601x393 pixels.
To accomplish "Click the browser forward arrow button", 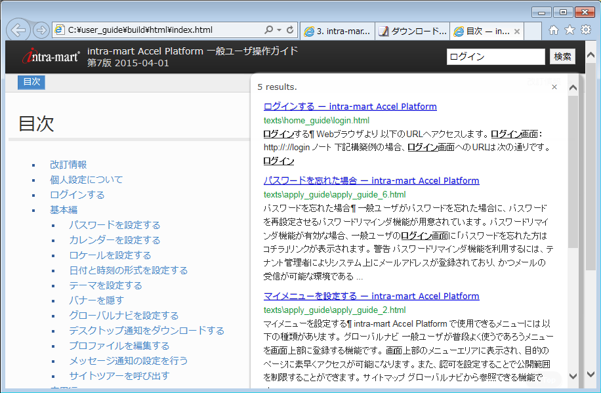I will pos(41,30).
